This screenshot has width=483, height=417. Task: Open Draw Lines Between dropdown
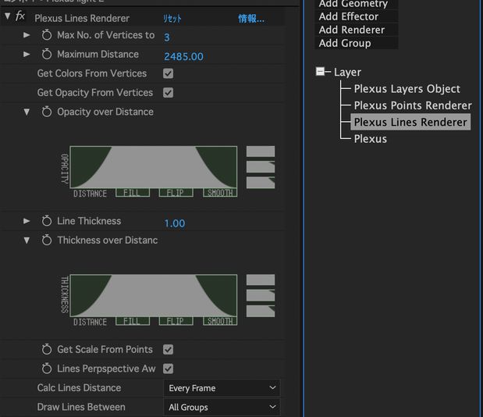coord(222,407)
